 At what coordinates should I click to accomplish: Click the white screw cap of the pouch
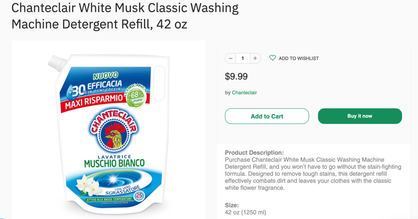coord(55,62)
